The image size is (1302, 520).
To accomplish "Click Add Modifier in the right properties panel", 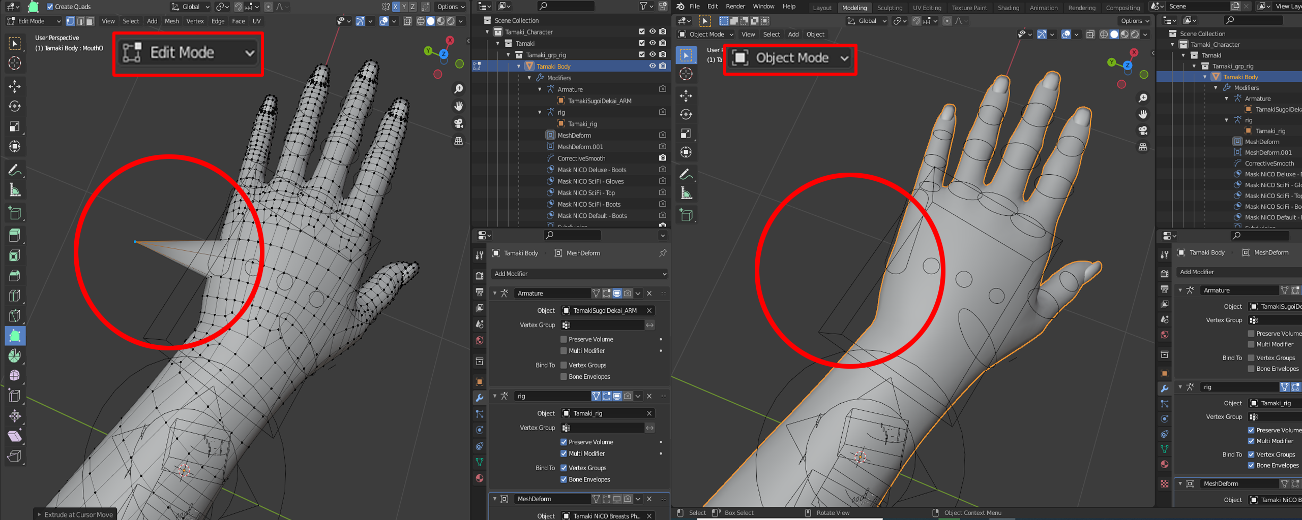I will pos(1238,272).
